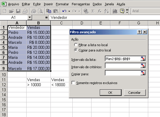
Task: Open a file with the Open folder icon
Action: 11,11
